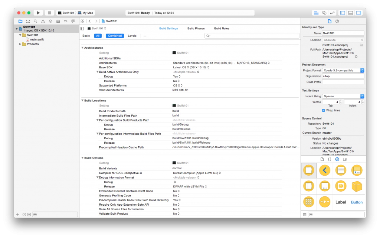Viewport: 380px width, 238px height.
Task: Open the Build Rules tab
Action: (x=222, y=28)
